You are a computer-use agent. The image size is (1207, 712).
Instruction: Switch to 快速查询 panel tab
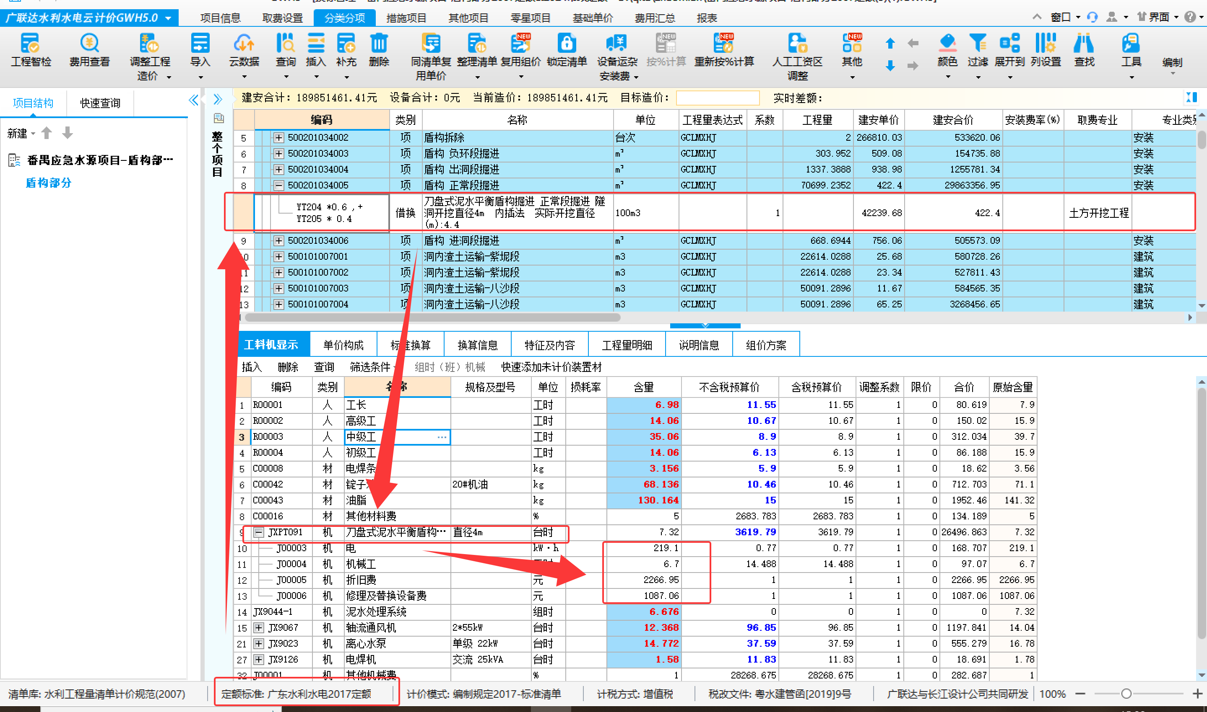100,103
